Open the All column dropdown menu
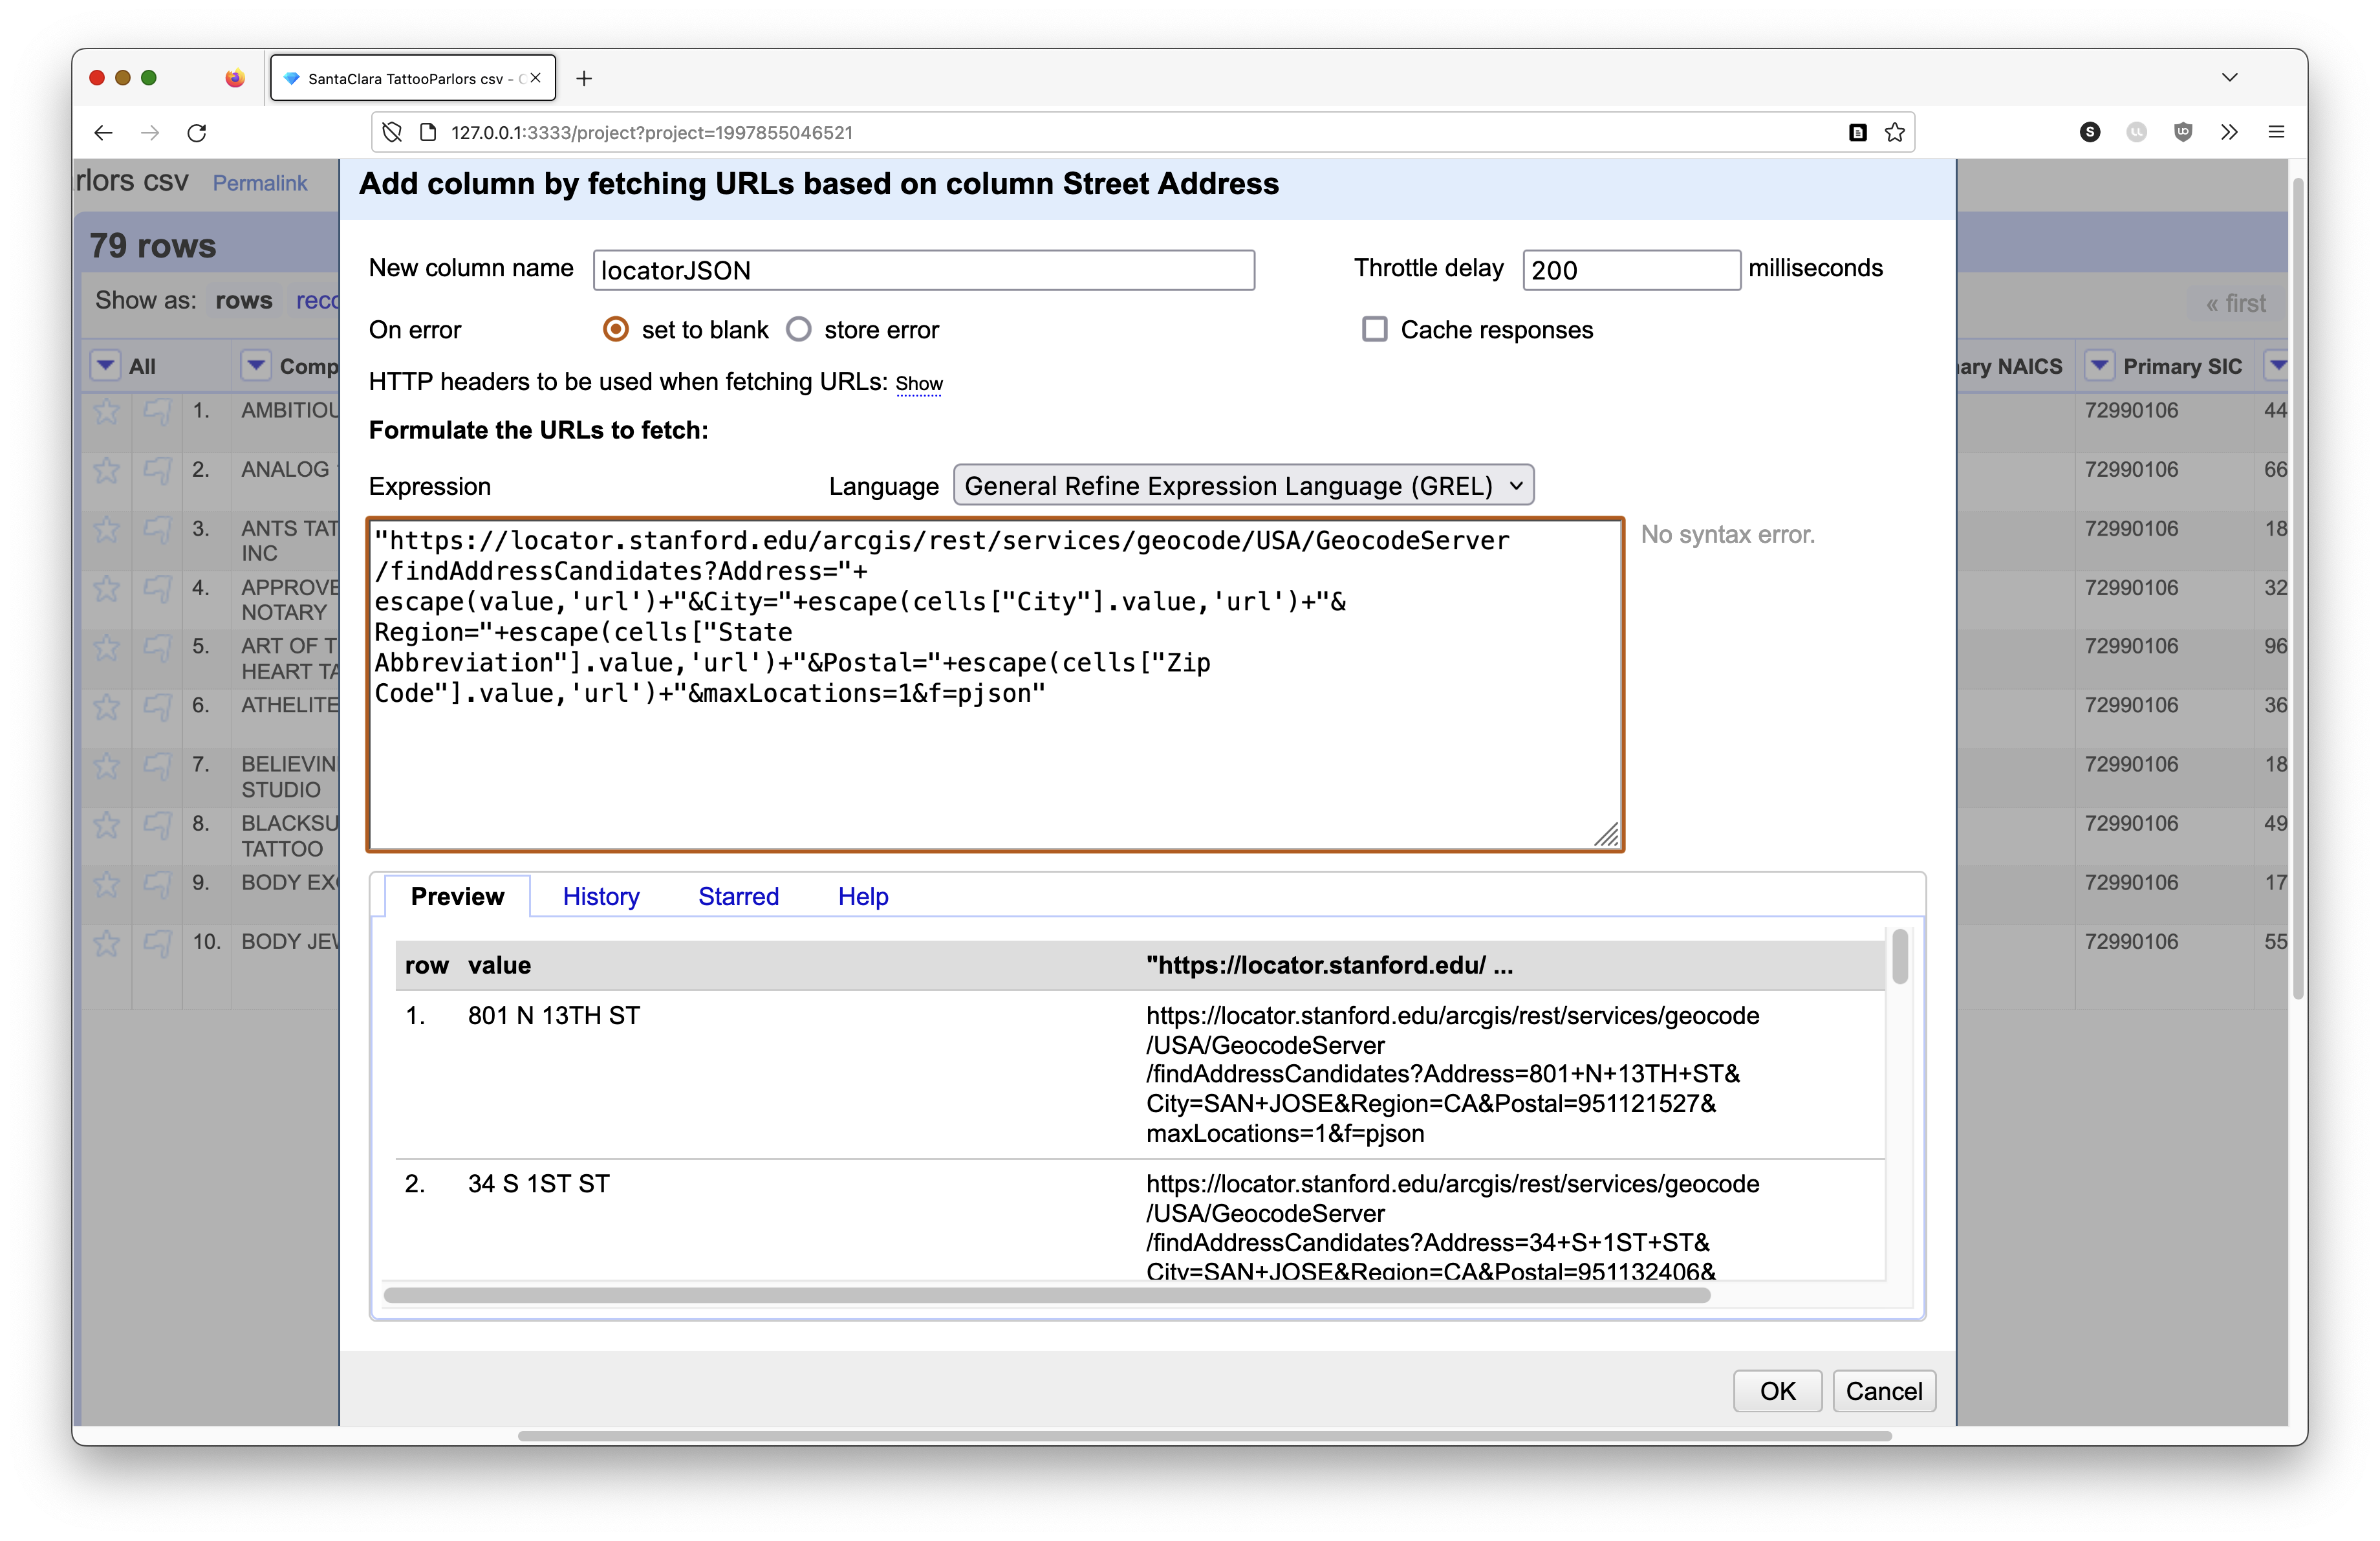The width and height of the screenshot is (2380, 1541). click(x=105, y=366)
